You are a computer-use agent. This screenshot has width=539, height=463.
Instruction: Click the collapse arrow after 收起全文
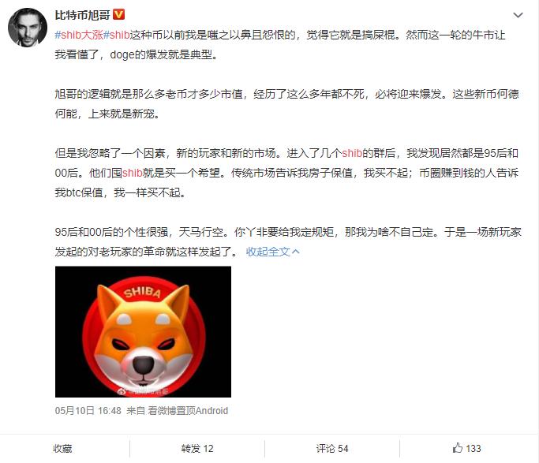pyautogui.click(x=296, y=252)
